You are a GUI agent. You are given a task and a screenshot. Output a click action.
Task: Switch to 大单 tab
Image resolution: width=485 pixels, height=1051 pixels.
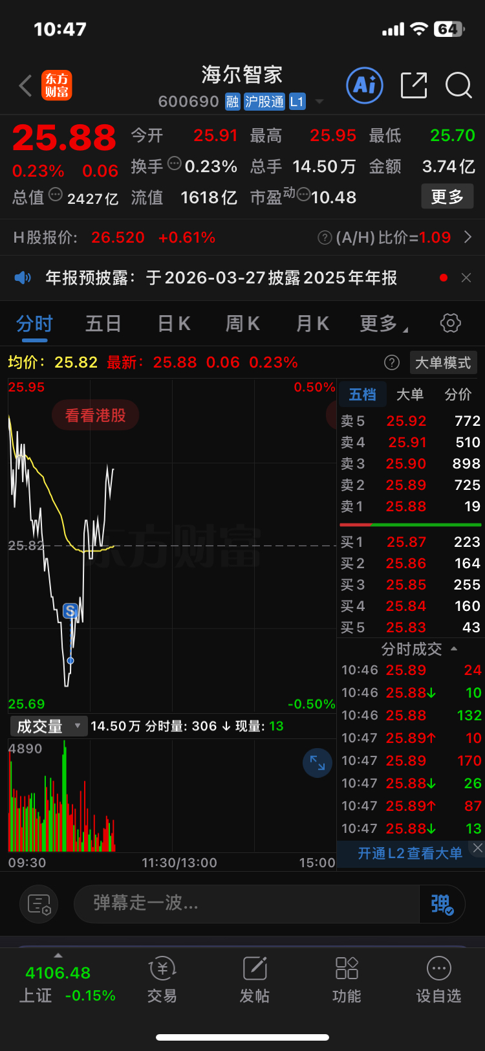pyautogui.click(x=410, y=395)
